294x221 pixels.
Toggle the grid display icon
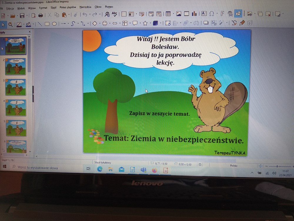point(124,14)
